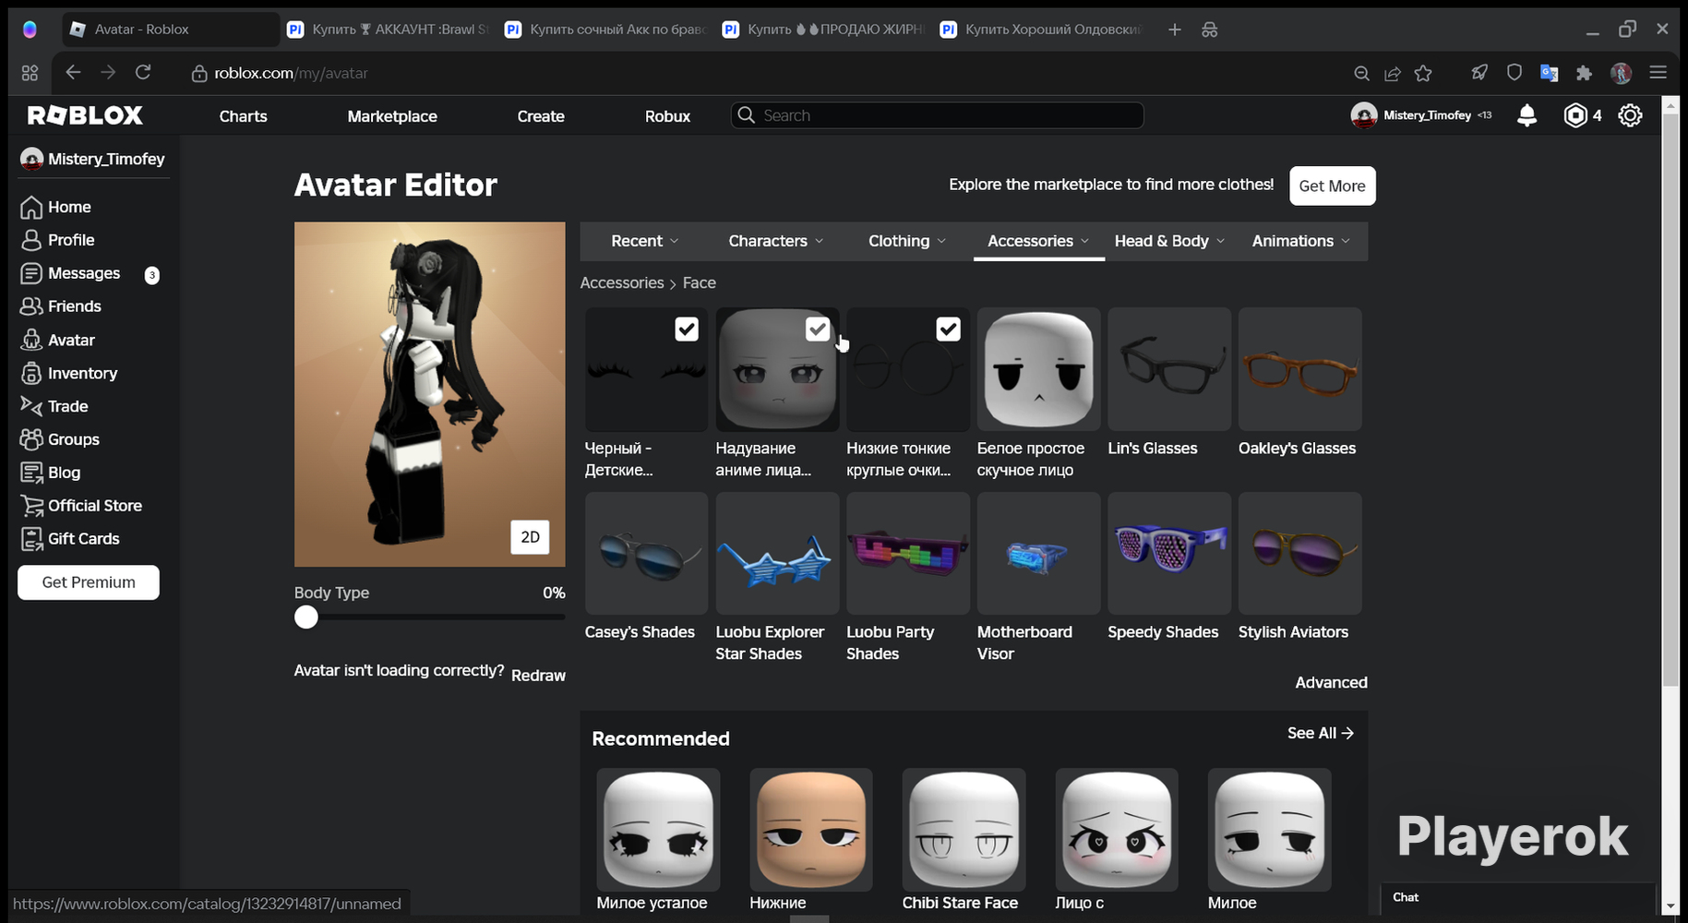Expand the Accessories dropdown

pos(1039,241)
